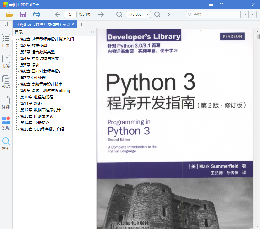Jump to 第4章 控制结构与函数
The image size is (260, 229).
(x=39, y=59)
